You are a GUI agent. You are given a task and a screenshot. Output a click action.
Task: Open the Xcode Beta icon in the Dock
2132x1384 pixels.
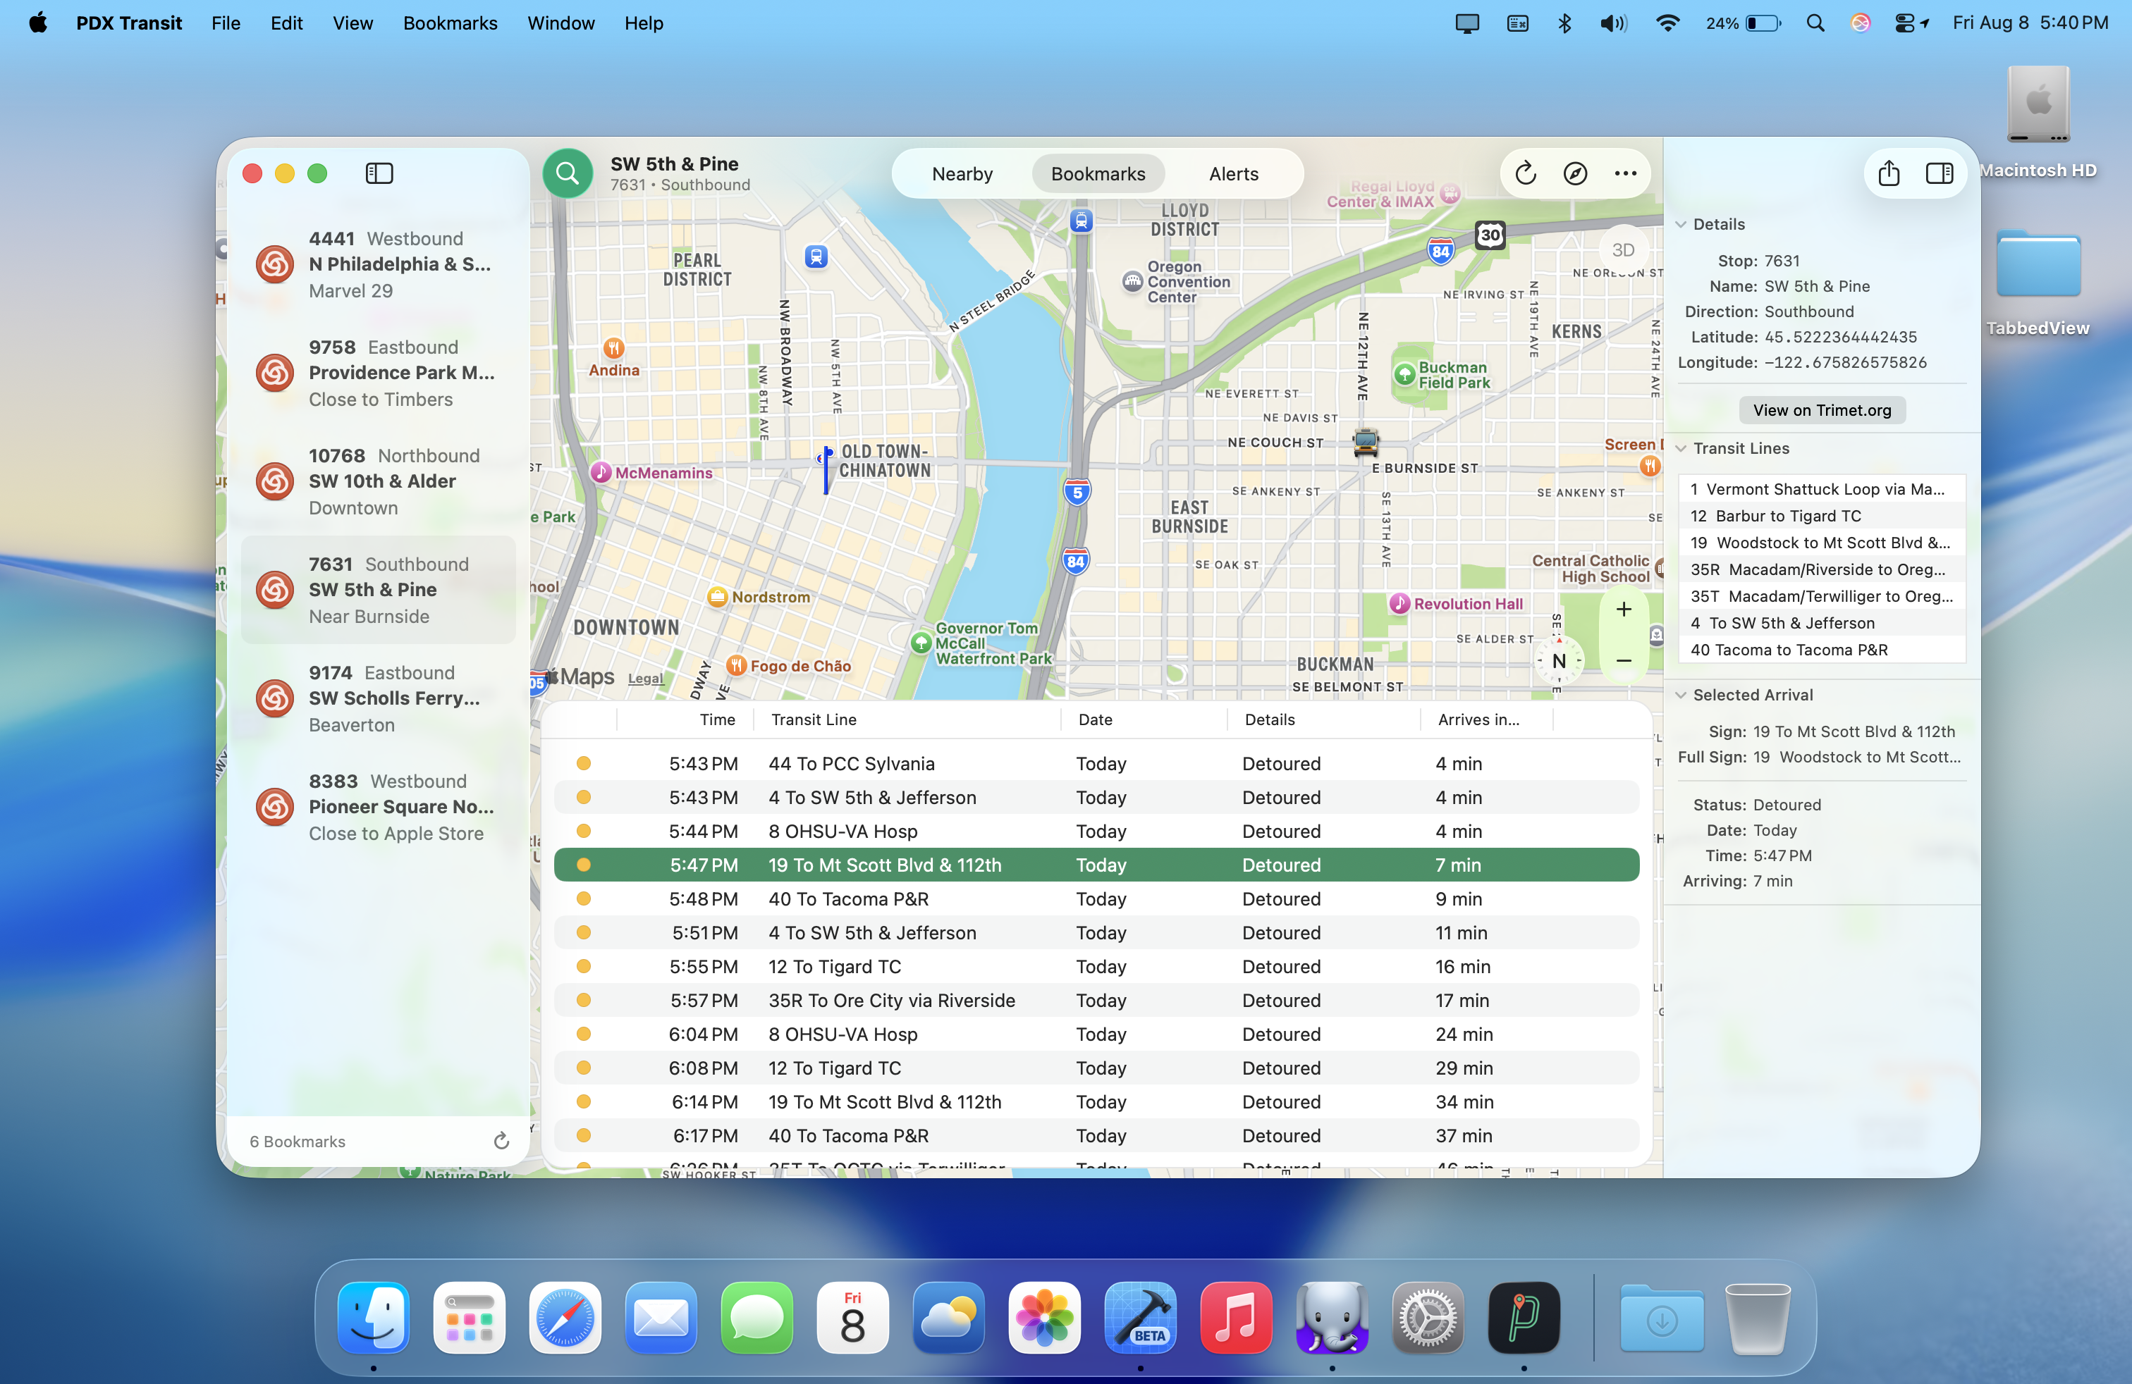[x=1140, y=1318]
